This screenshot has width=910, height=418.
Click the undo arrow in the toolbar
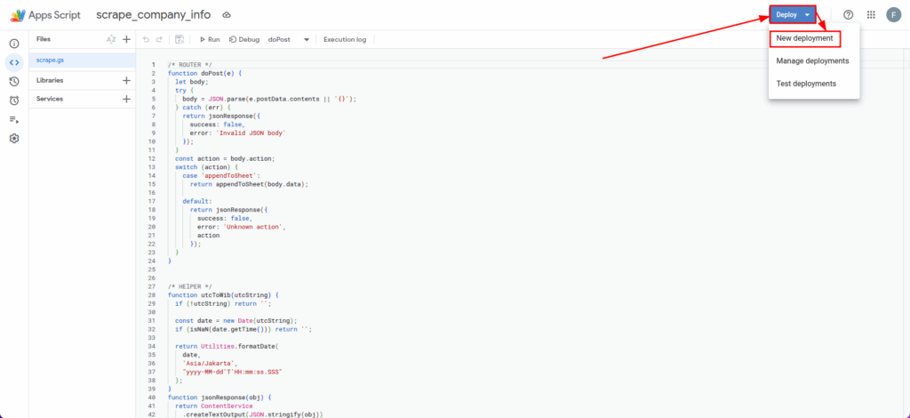146,39
